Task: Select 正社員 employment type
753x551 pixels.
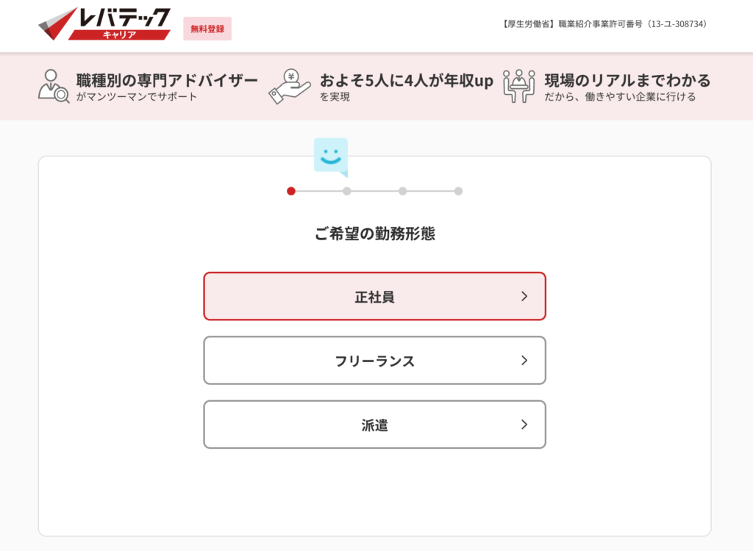Action: (x=374, y=296)
